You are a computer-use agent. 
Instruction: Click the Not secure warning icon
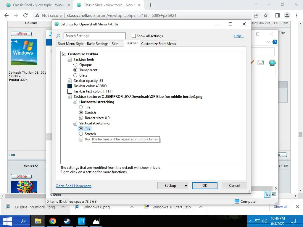37,15
